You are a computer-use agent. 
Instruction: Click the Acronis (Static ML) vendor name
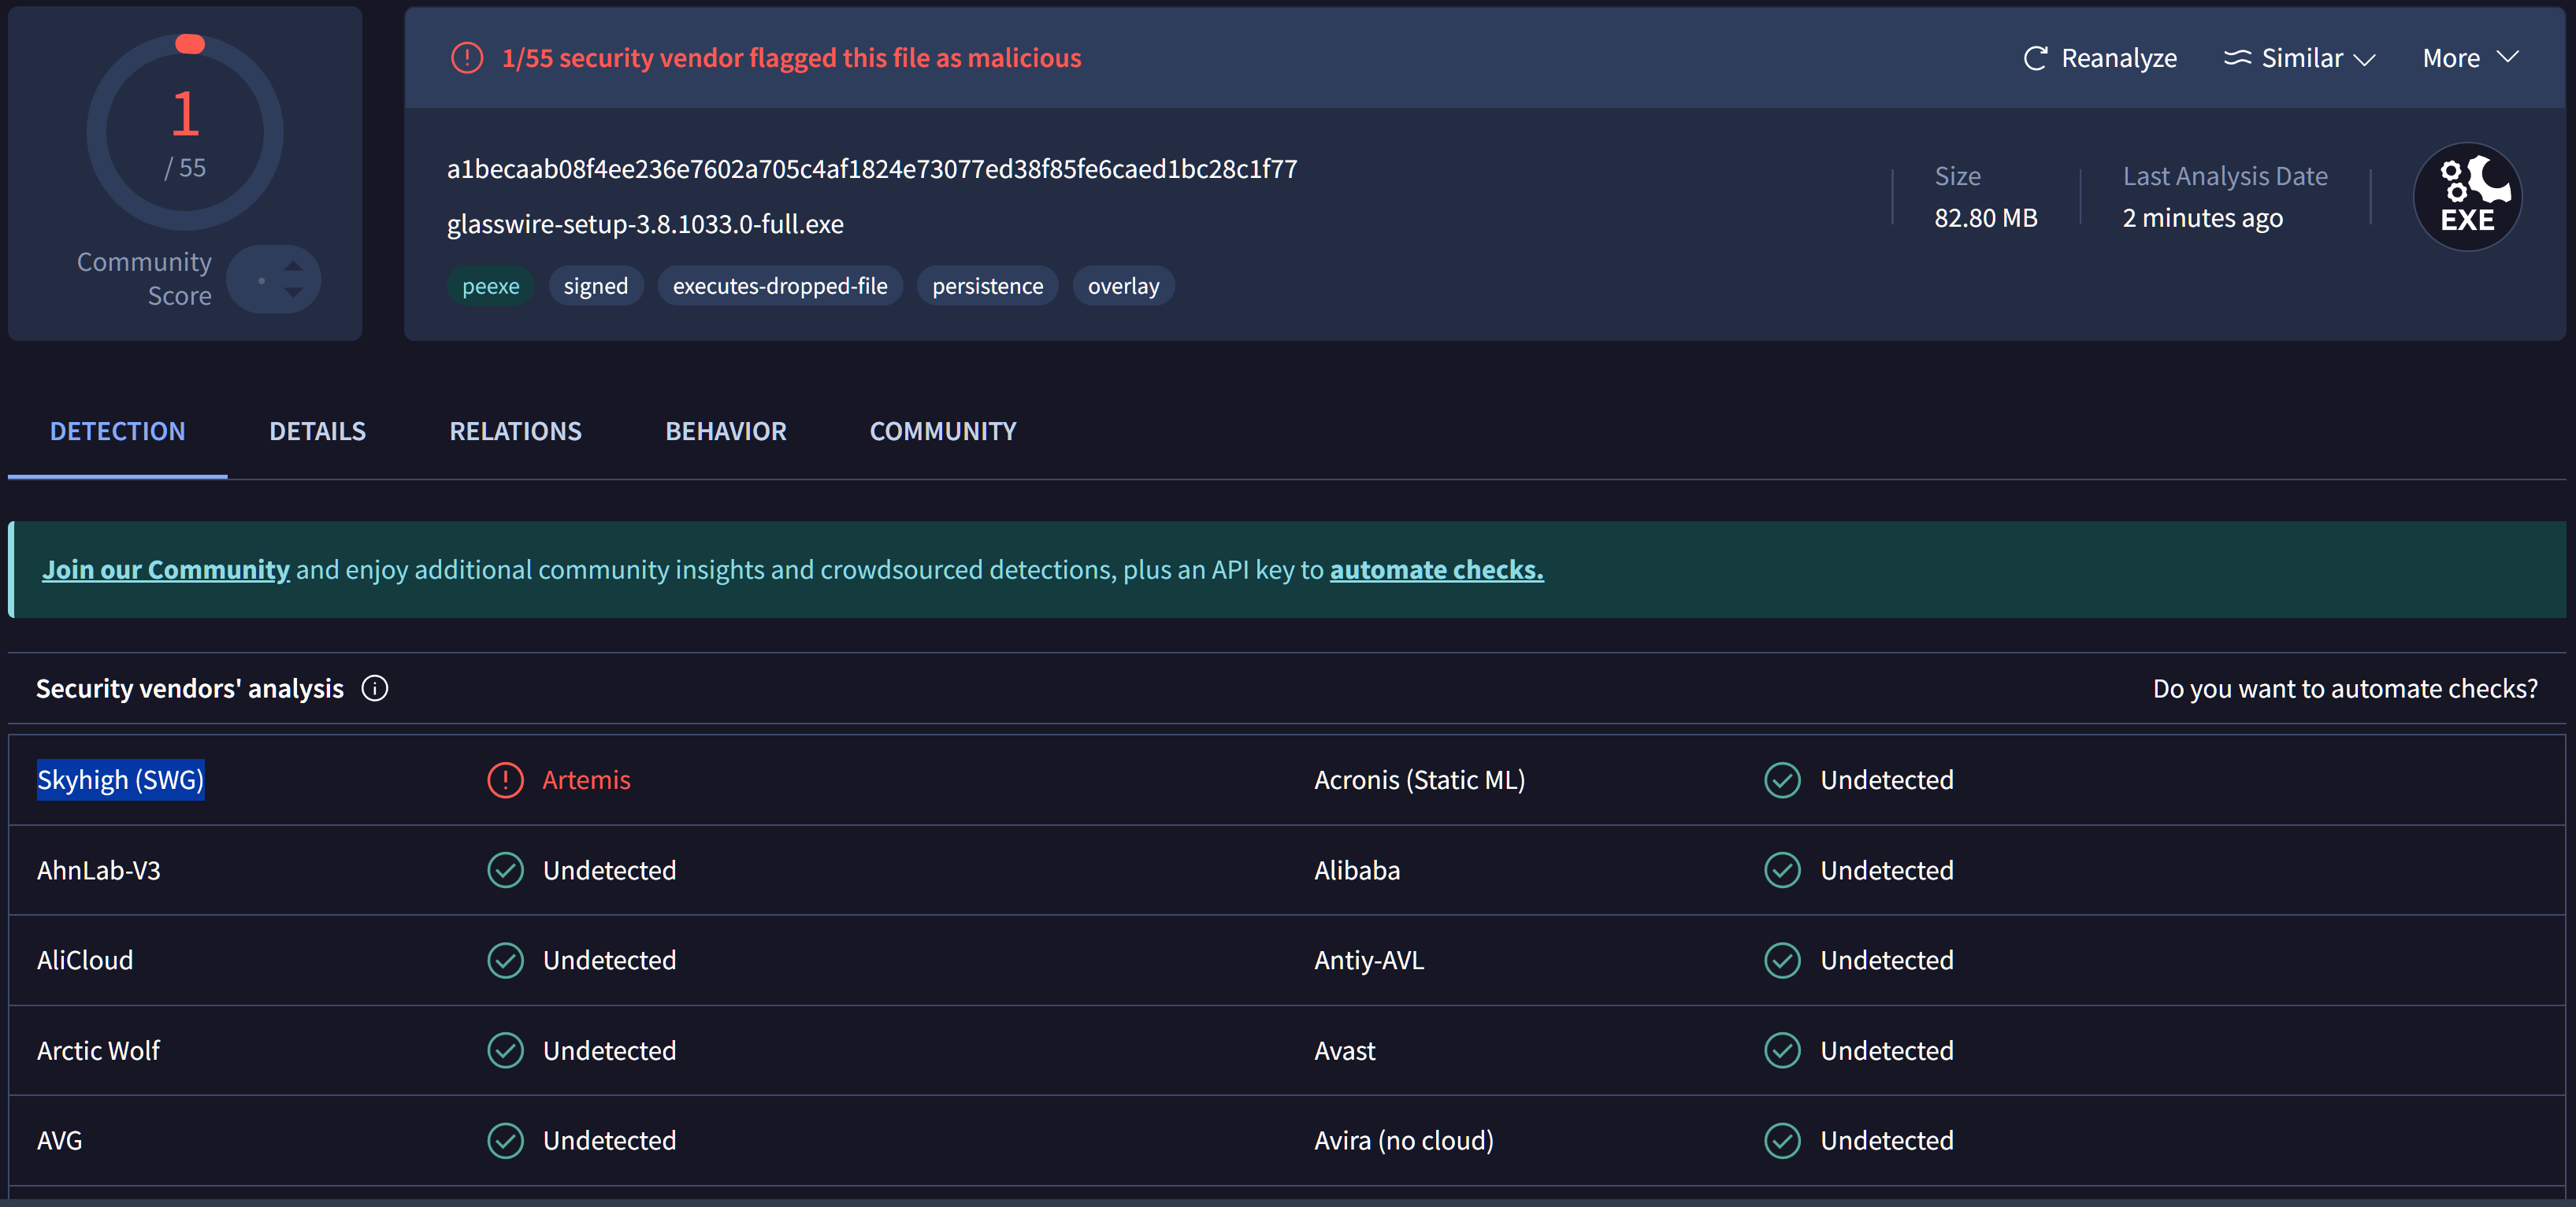click(1419, 780)
